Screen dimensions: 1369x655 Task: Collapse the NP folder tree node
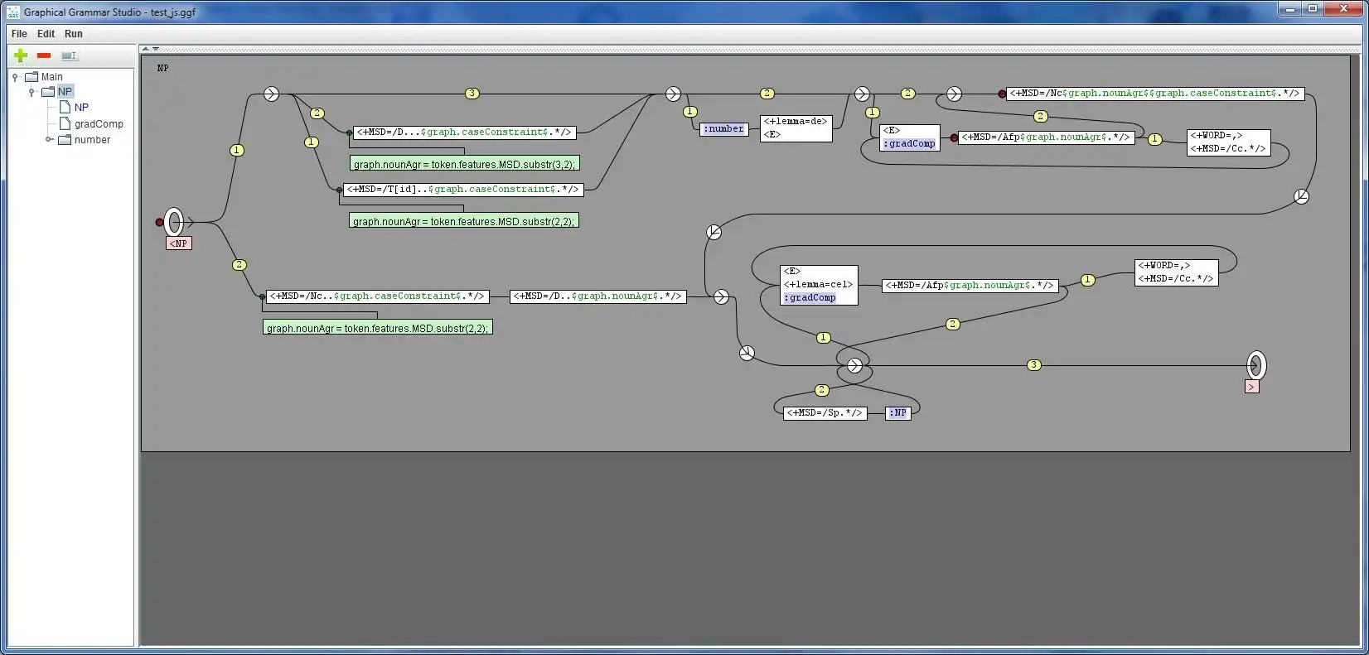point(31,92)
